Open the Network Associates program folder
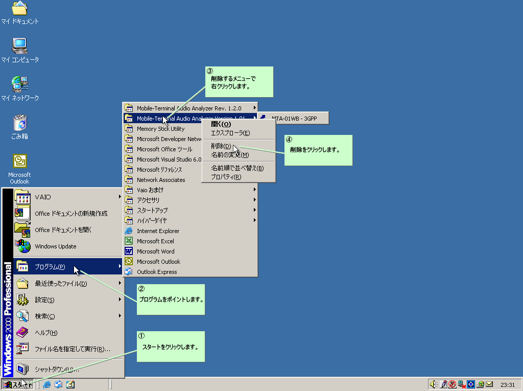The image size is (523, 391). (x=163, y=179)
